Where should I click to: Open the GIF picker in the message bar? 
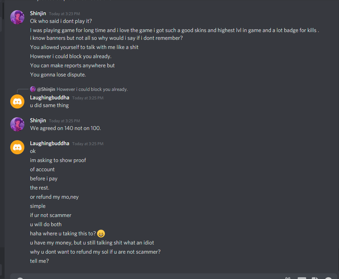302,278
